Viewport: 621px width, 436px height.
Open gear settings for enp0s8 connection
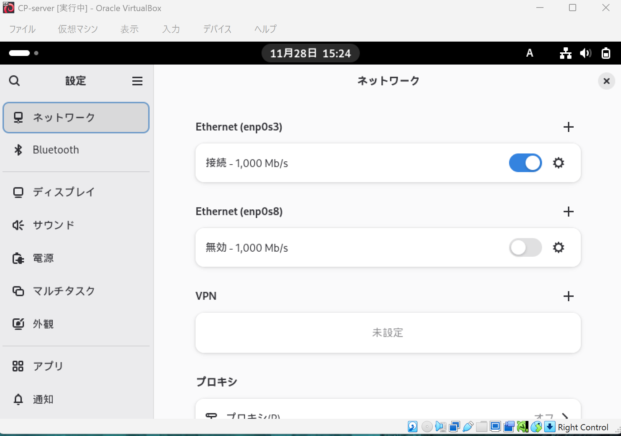558,248
